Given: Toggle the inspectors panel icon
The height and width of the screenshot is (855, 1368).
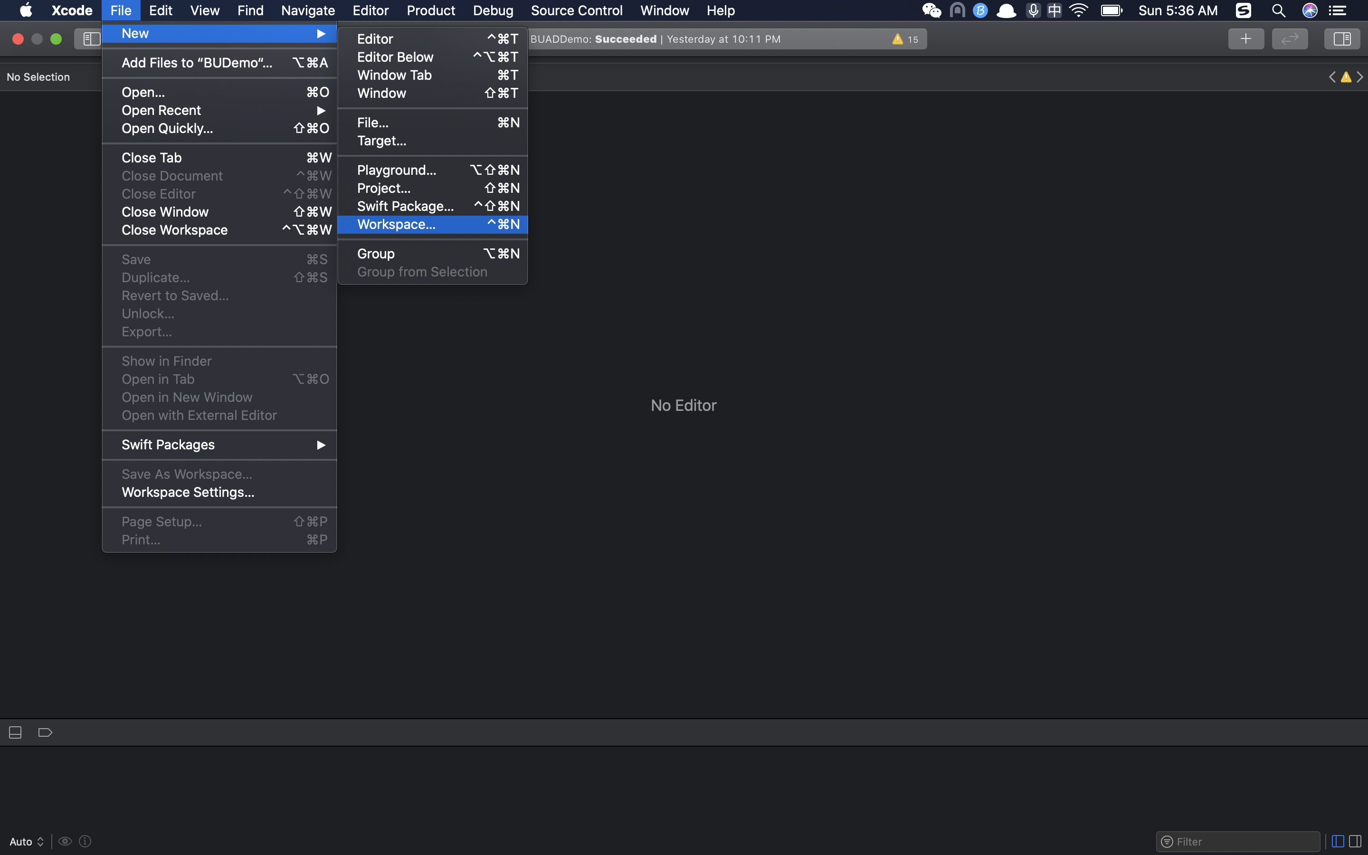Looking at the screenshot, I should click(x=1341, y=39).
